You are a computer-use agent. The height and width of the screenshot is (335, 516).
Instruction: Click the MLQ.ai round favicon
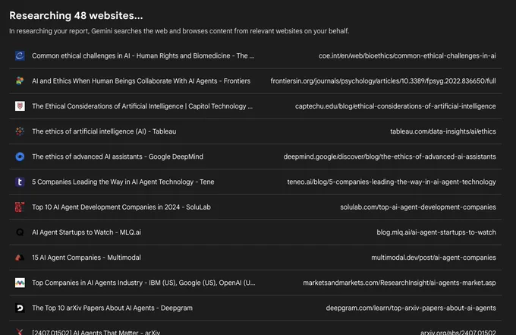point(20,232)
